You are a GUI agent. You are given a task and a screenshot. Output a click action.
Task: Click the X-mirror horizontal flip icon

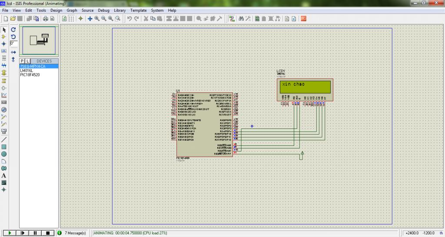[x=13, y=52]
